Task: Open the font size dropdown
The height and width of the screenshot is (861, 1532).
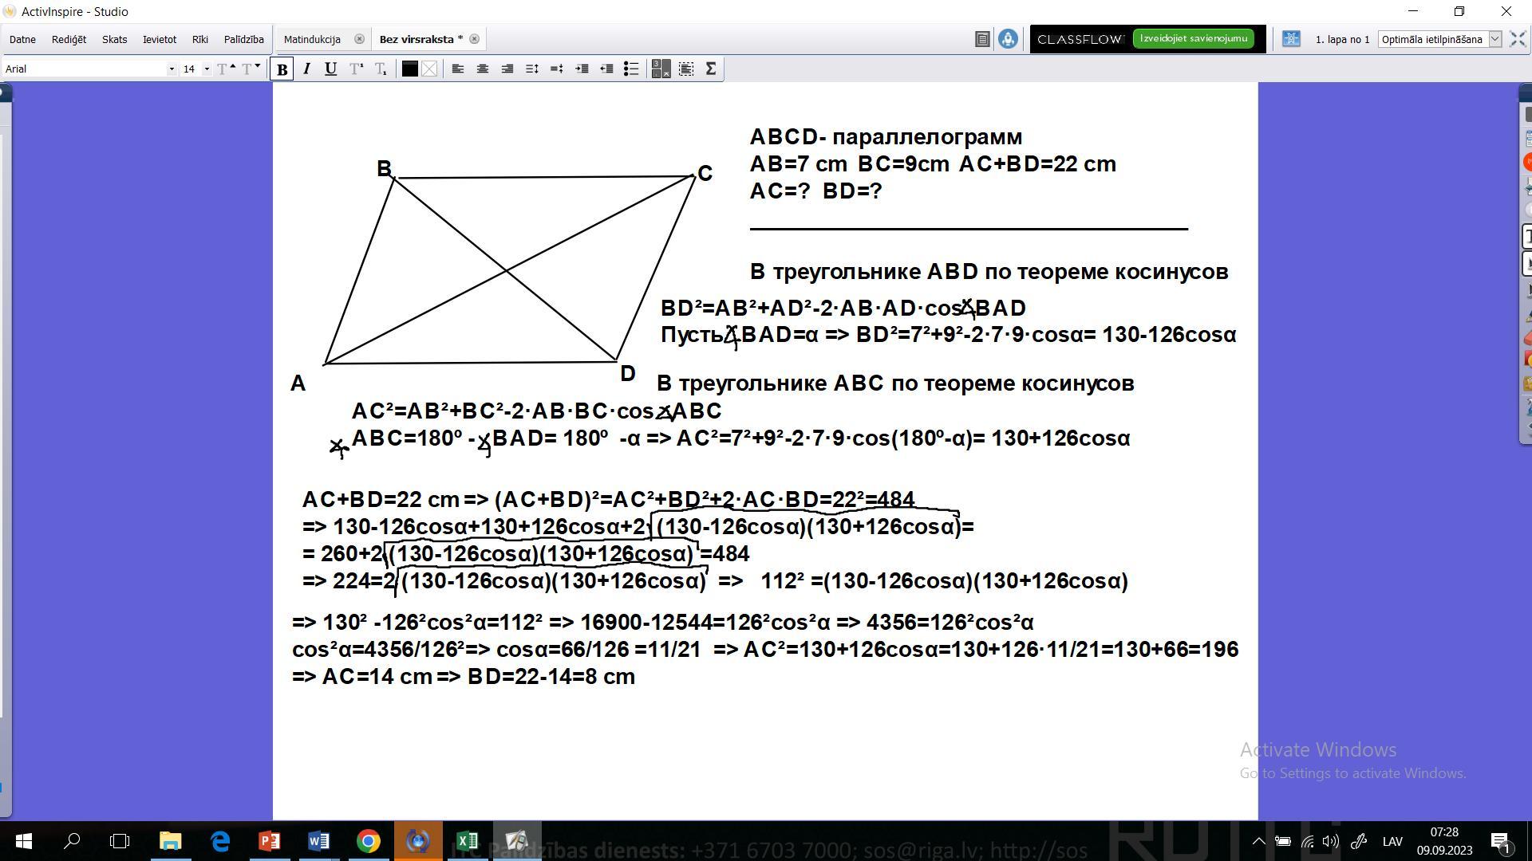Action: [207, 69]
